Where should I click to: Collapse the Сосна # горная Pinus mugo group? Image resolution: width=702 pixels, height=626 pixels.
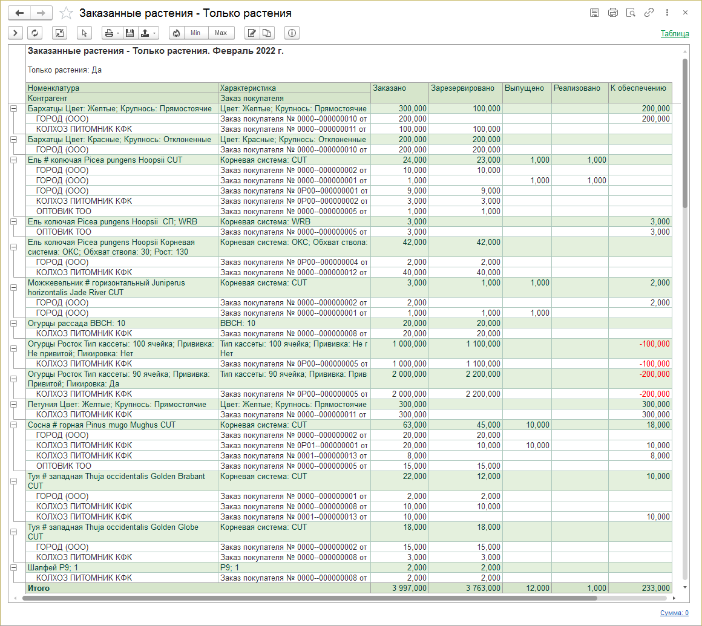(x=13, y=425)
